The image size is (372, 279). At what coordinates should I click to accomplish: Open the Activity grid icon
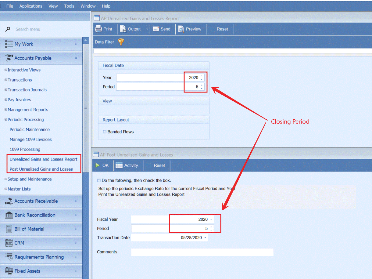tap(119, 165)
